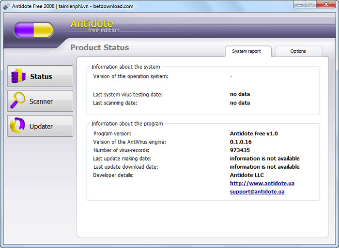Minimize the Antidote Free 2008 window
This screenshot has height=248, width=339.
pos(298,5)
